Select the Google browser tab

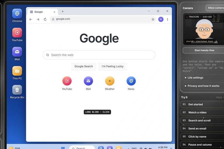point(43,12)
